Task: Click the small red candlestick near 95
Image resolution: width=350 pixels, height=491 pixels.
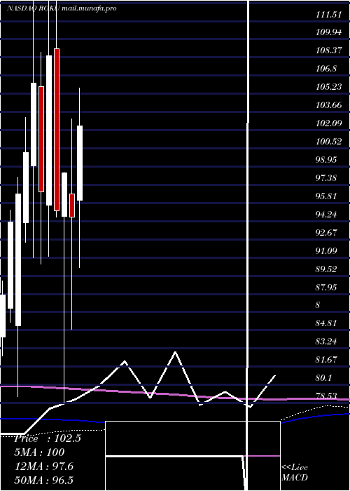Action: coord(72,206)
